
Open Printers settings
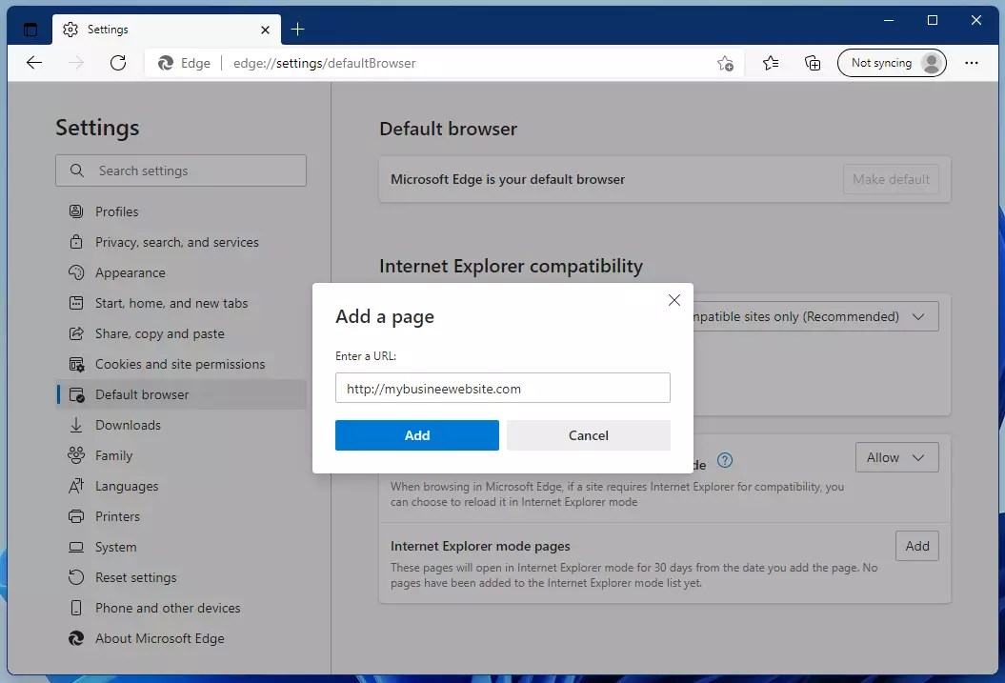181,516
